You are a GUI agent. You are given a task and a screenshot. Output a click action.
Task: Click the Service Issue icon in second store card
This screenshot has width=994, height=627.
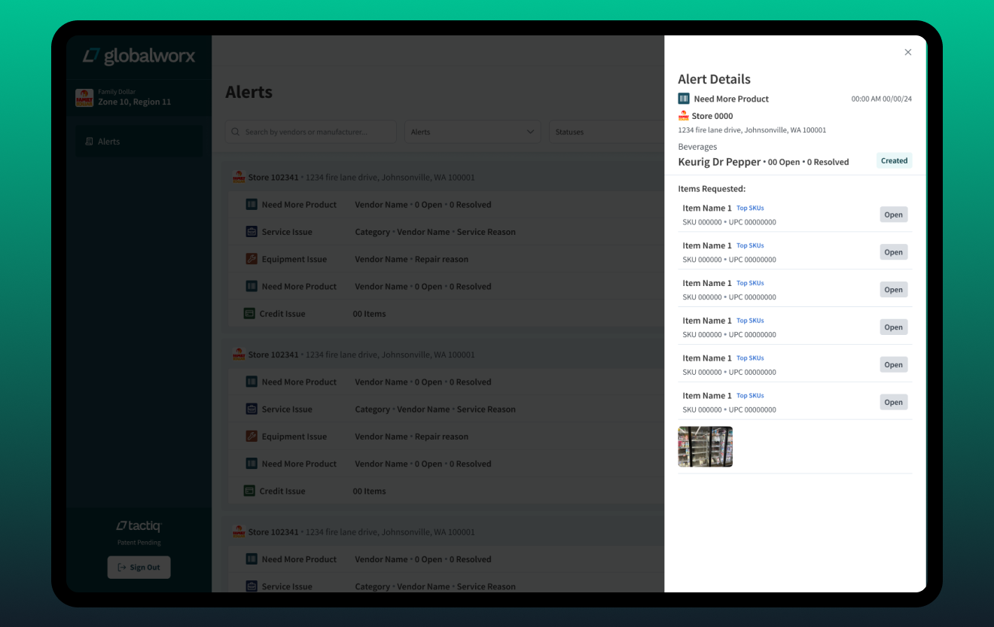252,409
